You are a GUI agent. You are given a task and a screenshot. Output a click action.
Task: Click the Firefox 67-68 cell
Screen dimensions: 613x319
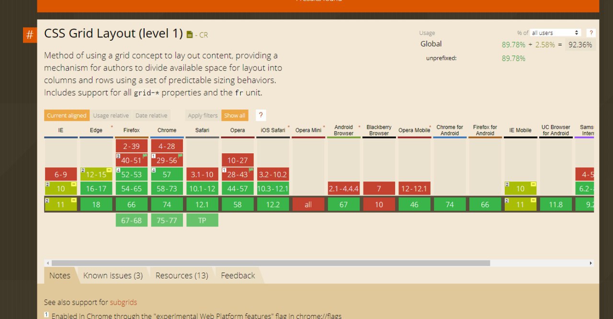tap(131, 220)
